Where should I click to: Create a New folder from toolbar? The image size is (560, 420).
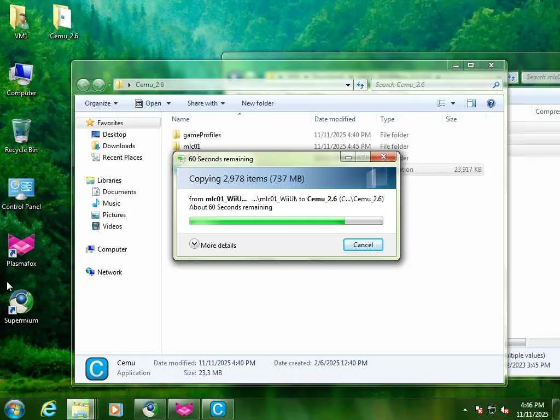[x=258, y=103]
